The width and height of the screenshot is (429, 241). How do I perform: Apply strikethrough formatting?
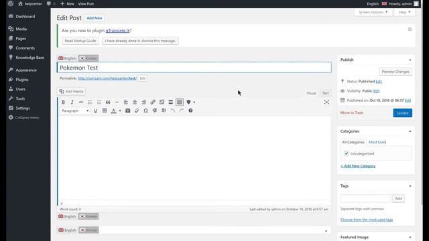pyautogui.click(x=81, y=102)
